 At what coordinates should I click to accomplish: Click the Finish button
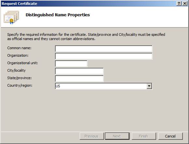(x=144, y=136)
